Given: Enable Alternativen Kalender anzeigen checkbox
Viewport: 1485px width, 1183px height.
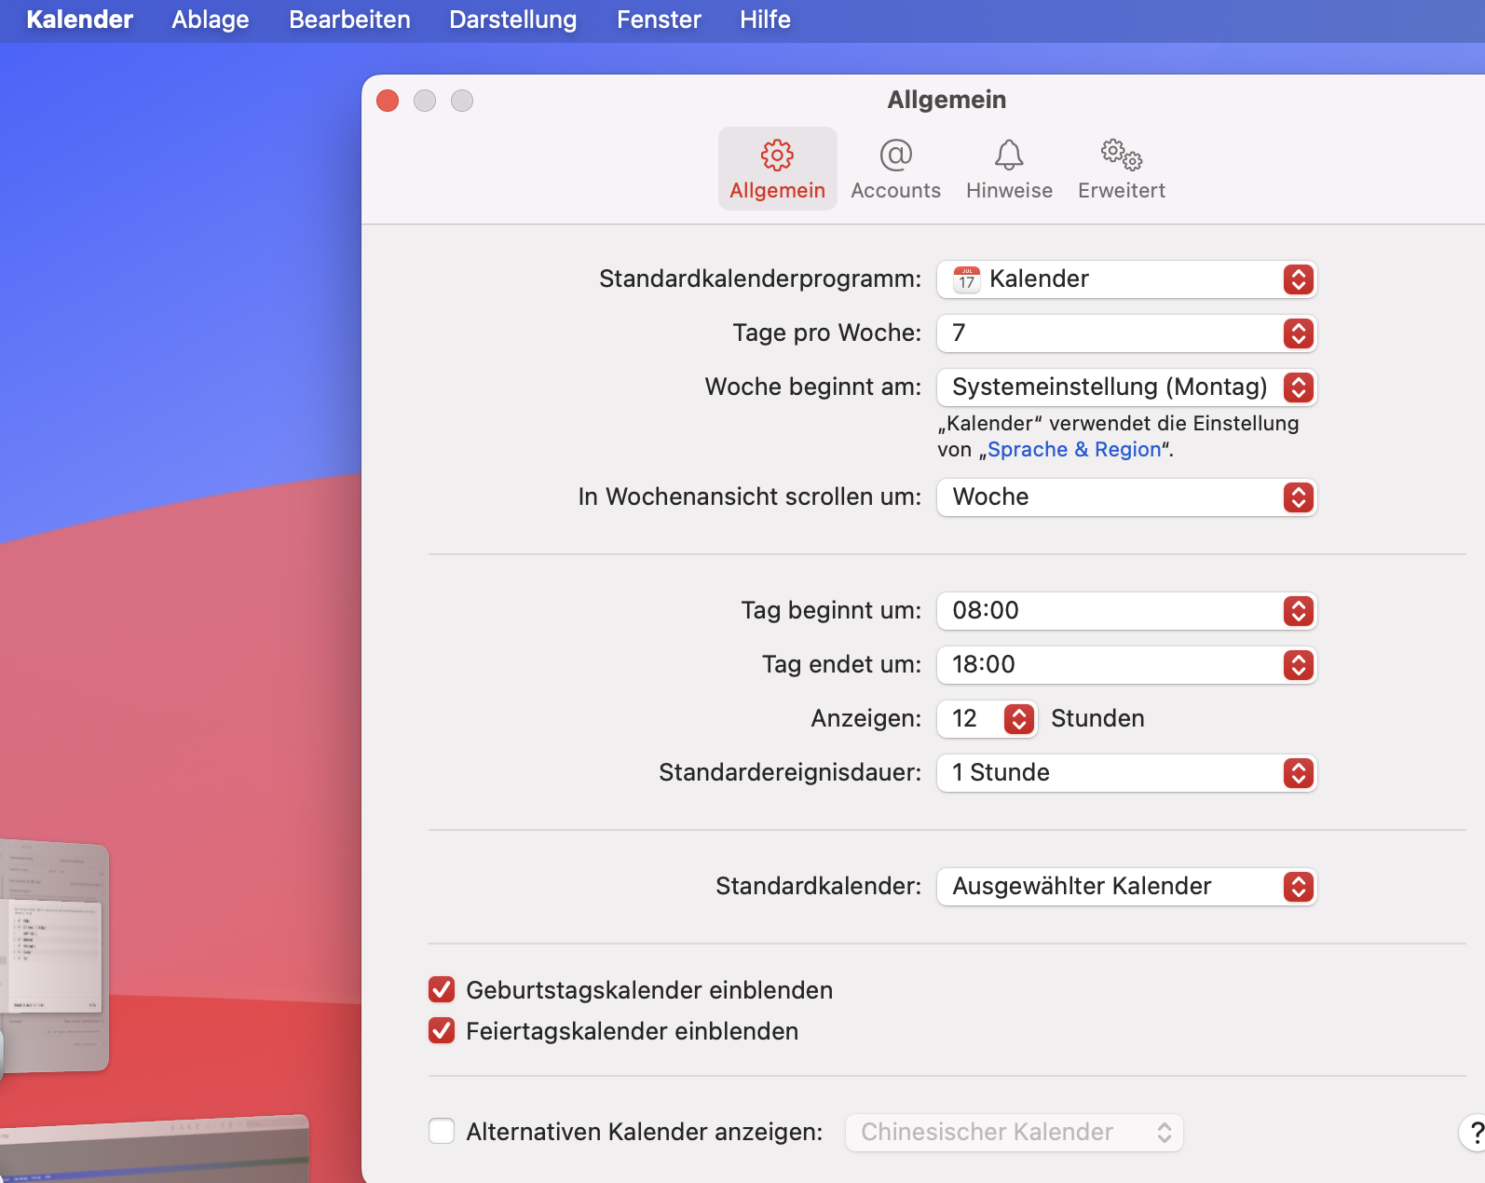Looking at the screenshot, I should pos(442,1131).
